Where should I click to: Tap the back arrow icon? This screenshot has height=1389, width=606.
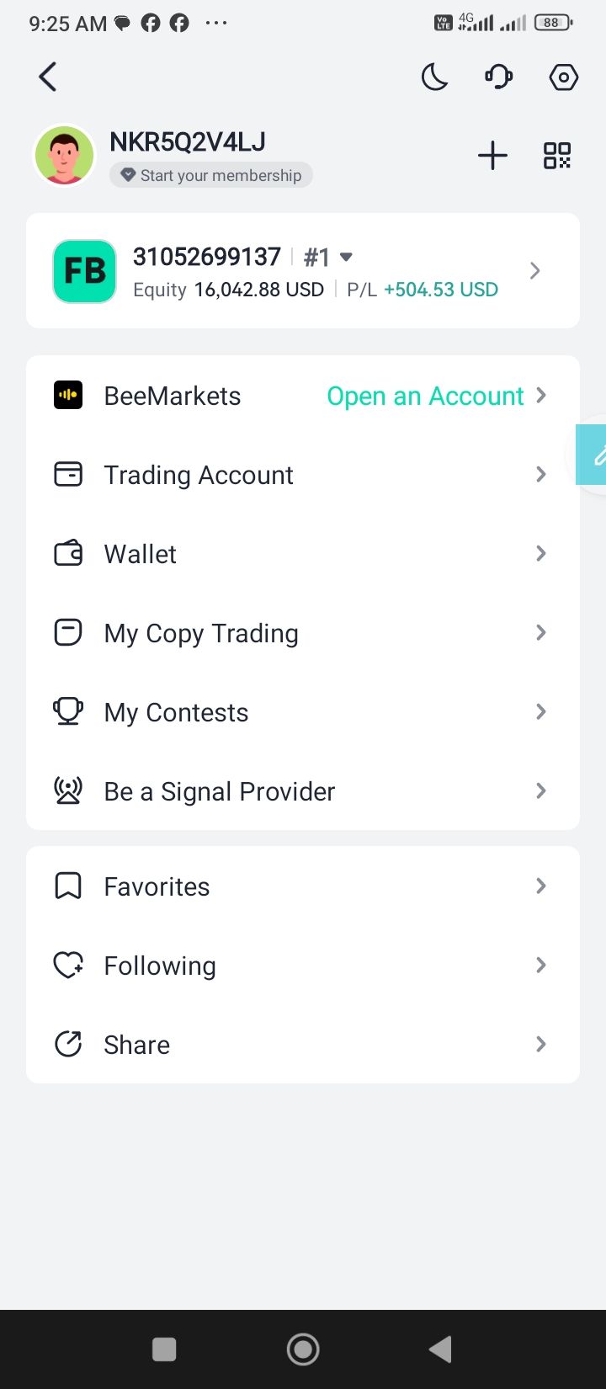click(x=48, y=77)
